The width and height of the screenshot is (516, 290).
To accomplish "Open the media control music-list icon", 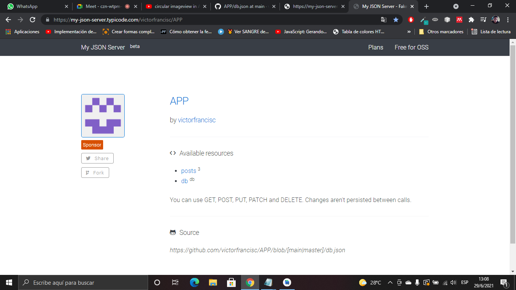I will [x=483, y=20].
